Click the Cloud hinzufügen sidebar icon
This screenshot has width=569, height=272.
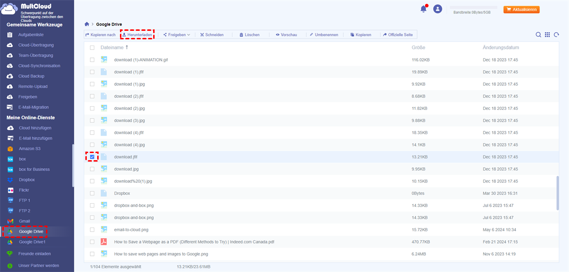[9, 128]
